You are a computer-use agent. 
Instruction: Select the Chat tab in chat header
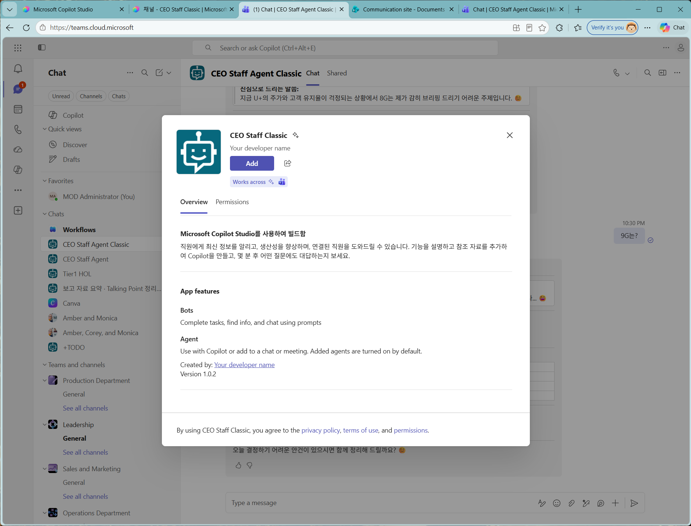pyautogui.click(x=313, y=73)
